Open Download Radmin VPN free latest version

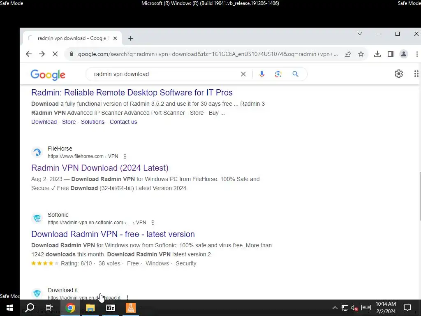click(113, 234)
